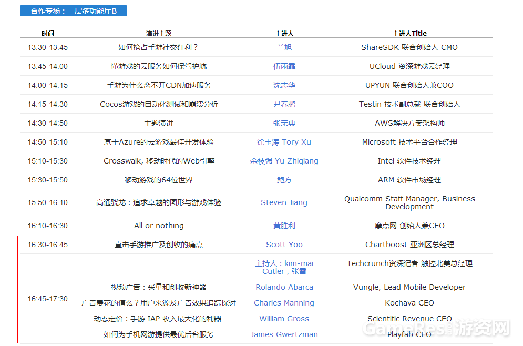Click title AWS解决方案架构师
Screen dimensions: 523x346
(x=409, y=124)
